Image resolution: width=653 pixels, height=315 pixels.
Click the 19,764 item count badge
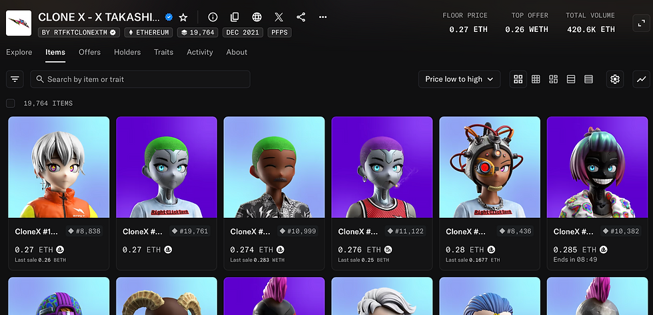coord(198,33)
